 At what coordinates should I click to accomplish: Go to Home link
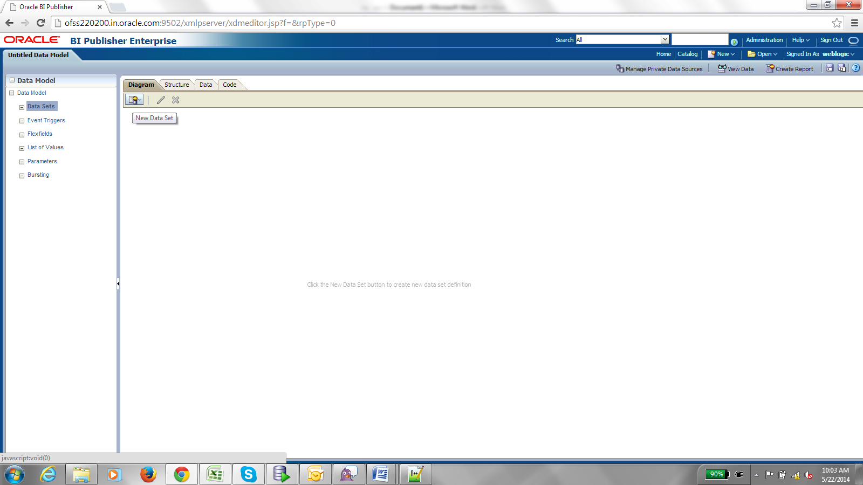[x=663, y=54]
